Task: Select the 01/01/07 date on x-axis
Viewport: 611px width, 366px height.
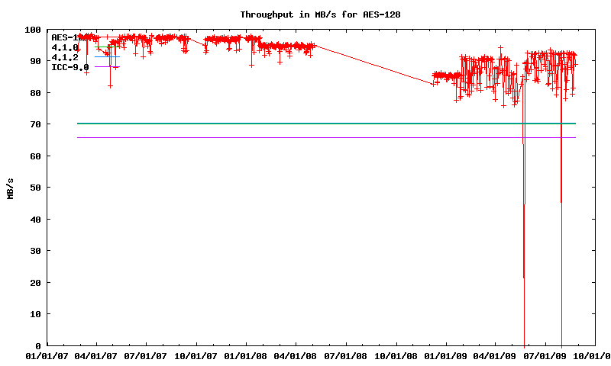Action: (x=47, y=355)
